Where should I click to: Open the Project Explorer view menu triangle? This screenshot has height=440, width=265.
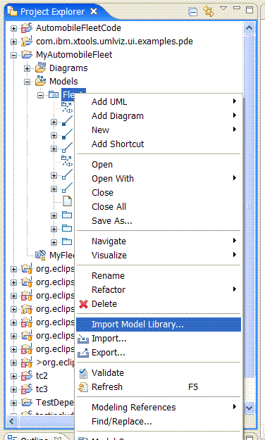pyautogui.click(x=223, y=8)
